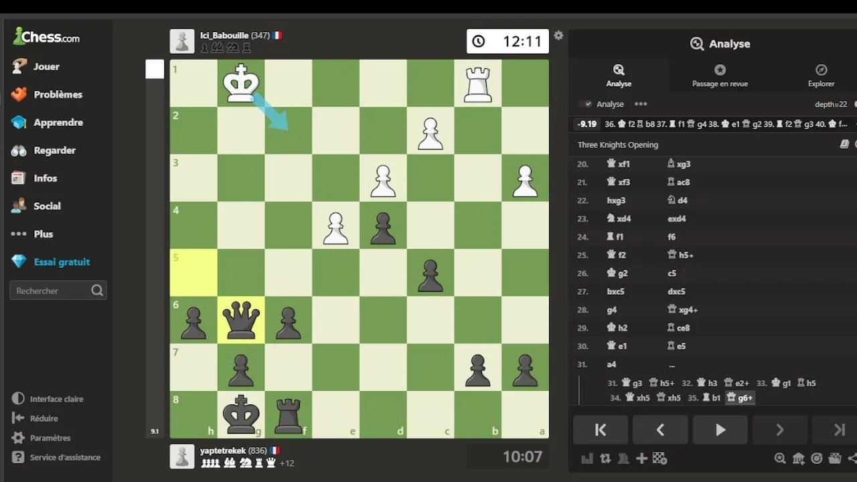Open yaptetrekek avatar thumbnail
Image resolution: width=857 pixels, height=482 pixels.
click(182, 457)
